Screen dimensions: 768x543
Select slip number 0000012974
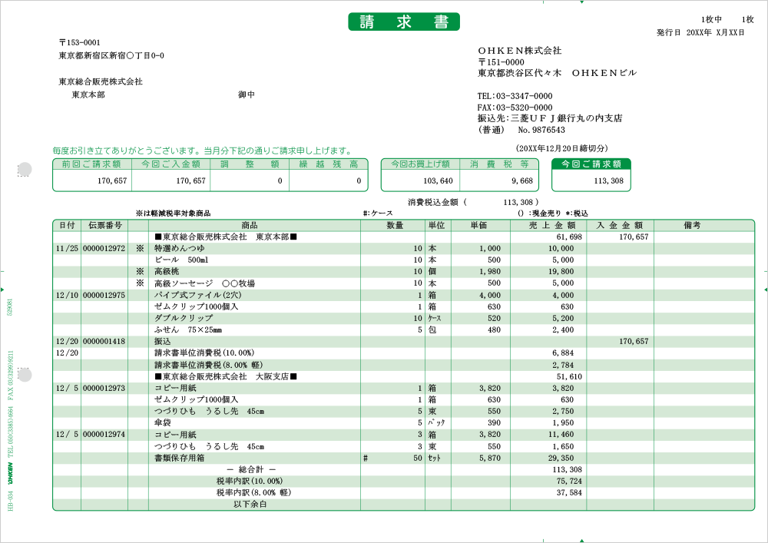(104, 434)
